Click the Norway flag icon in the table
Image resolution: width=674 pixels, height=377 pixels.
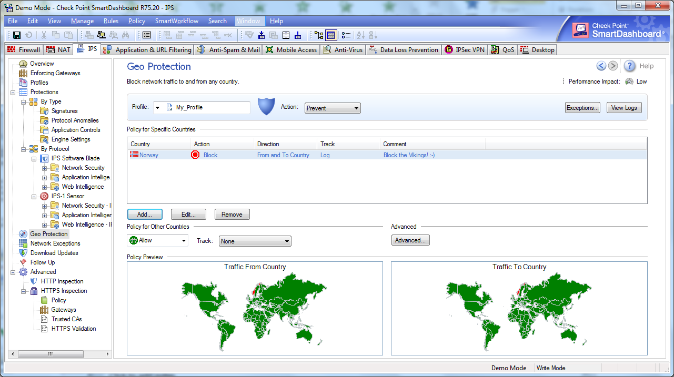pos(134,155)
